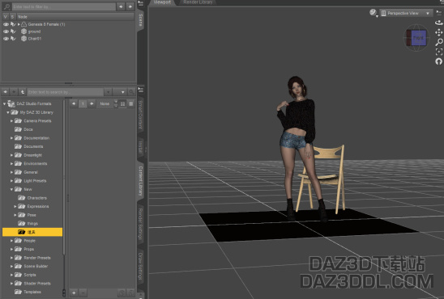This screenshot has height=299, width=444.
Task: Click the Scene filter next arrow
Action: tap(130, 6)
